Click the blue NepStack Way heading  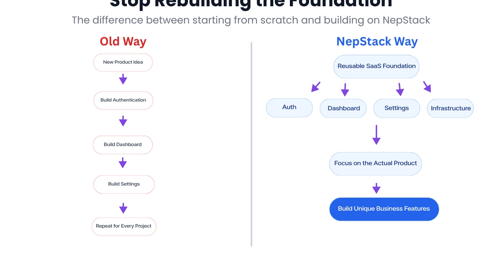pyautogui.click(x=377, y=42)
